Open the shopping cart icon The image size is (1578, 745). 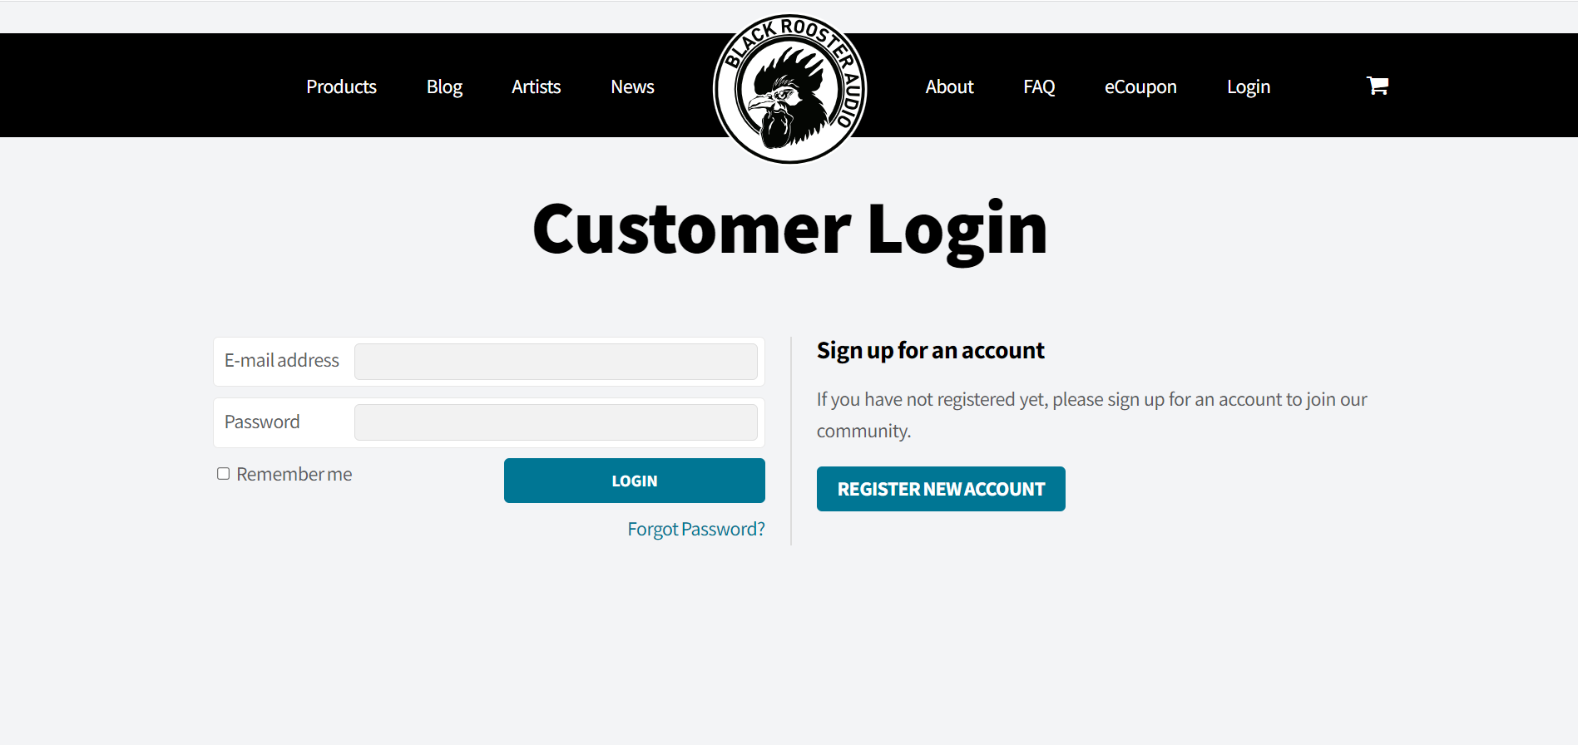coord(1378,86)
